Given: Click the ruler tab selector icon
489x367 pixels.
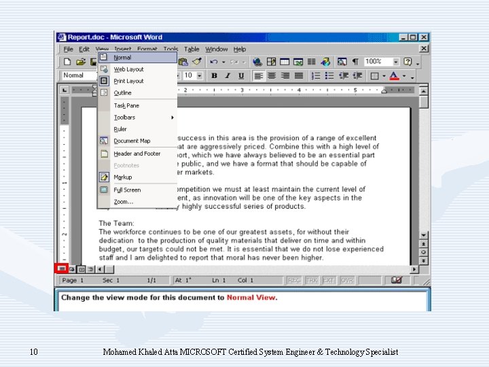Looking at the screenshot, I should (65, 90).
